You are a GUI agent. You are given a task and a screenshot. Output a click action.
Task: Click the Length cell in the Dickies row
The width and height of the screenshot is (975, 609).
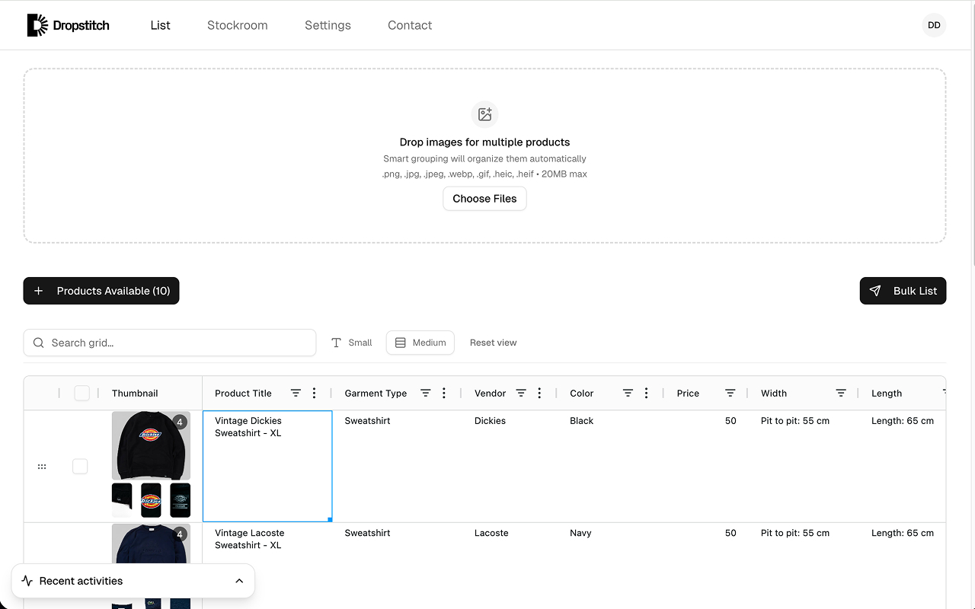pos(903,467)
